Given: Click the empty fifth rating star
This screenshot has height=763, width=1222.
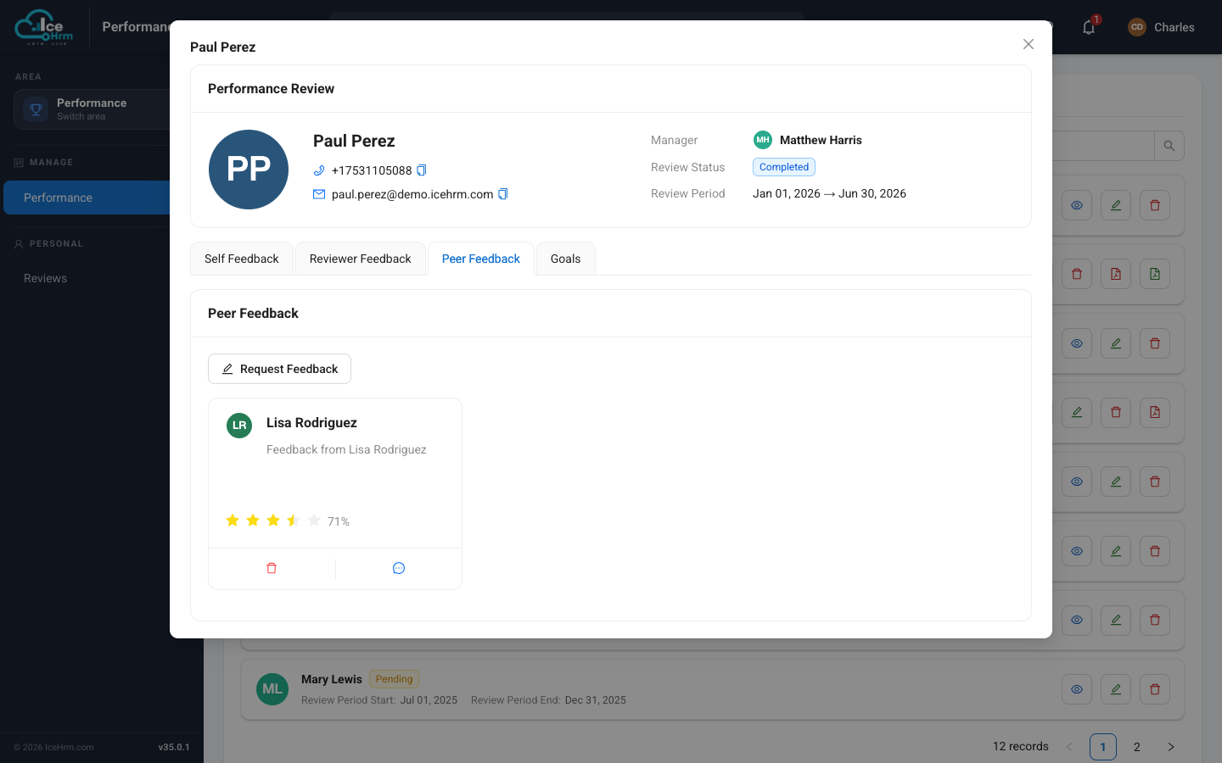Looking at the screenshot, I should (x=314, y=521).
